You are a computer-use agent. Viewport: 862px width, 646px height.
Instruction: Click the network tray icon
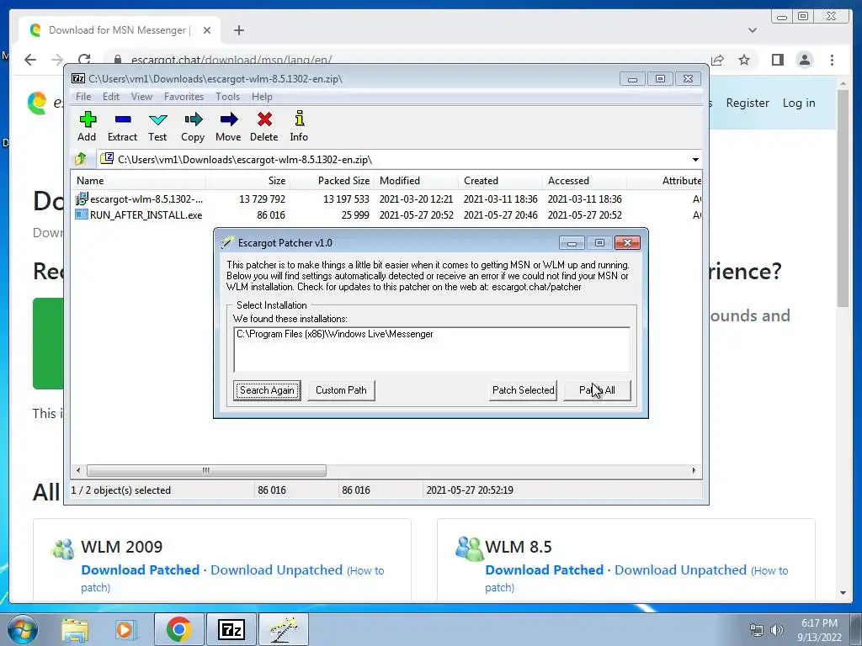757,630
